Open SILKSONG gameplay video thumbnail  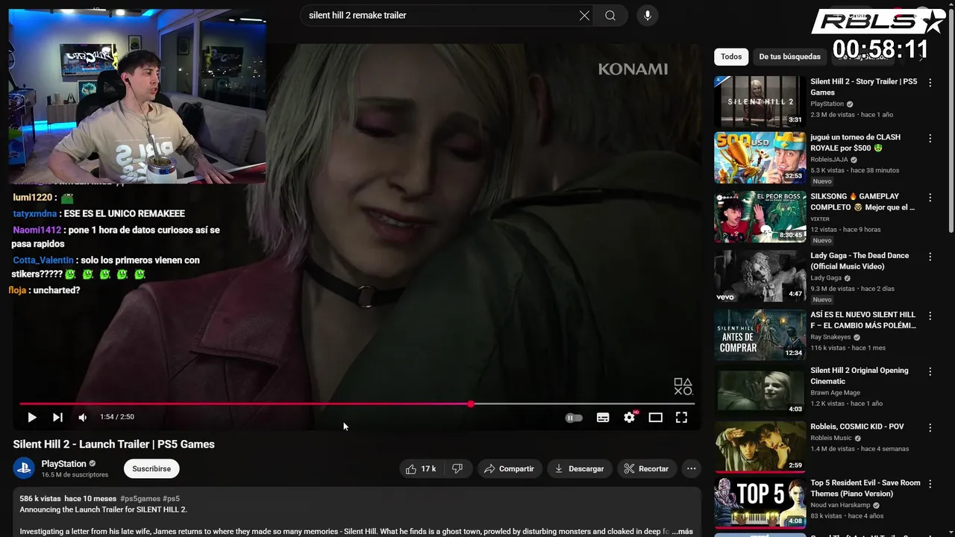click(x=760, y=217)
